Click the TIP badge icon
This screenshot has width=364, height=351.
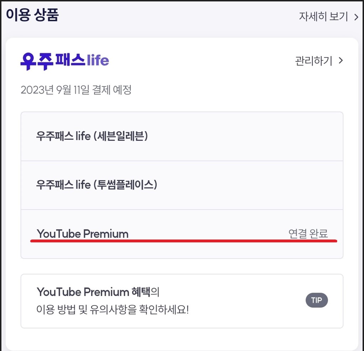point(317,300)
